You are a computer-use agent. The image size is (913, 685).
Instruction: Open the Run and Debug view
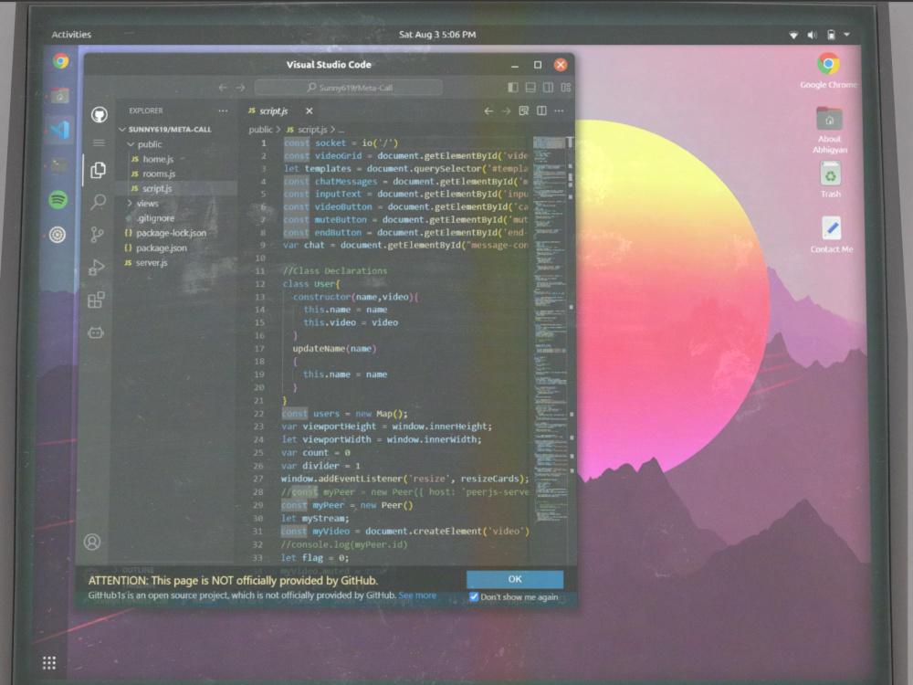[96, 267]
